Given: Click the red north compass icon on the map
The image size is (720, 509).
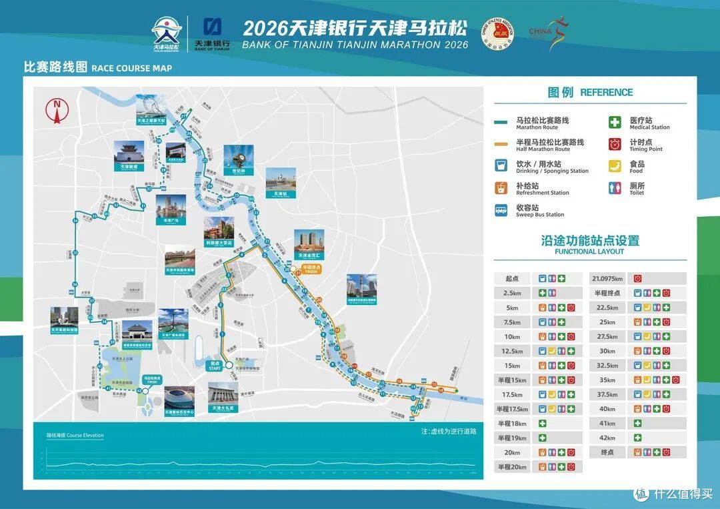Looking at the screenshot, I should tap(57, 111).
